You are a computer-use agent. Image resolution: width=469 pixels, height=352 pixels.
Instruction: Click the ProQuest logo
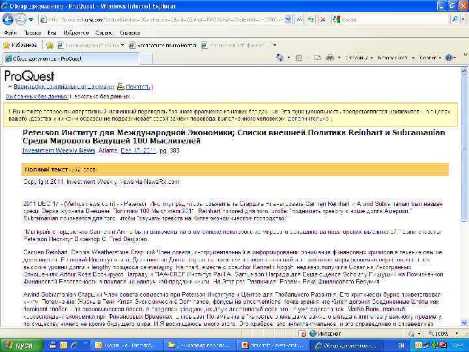29,76
